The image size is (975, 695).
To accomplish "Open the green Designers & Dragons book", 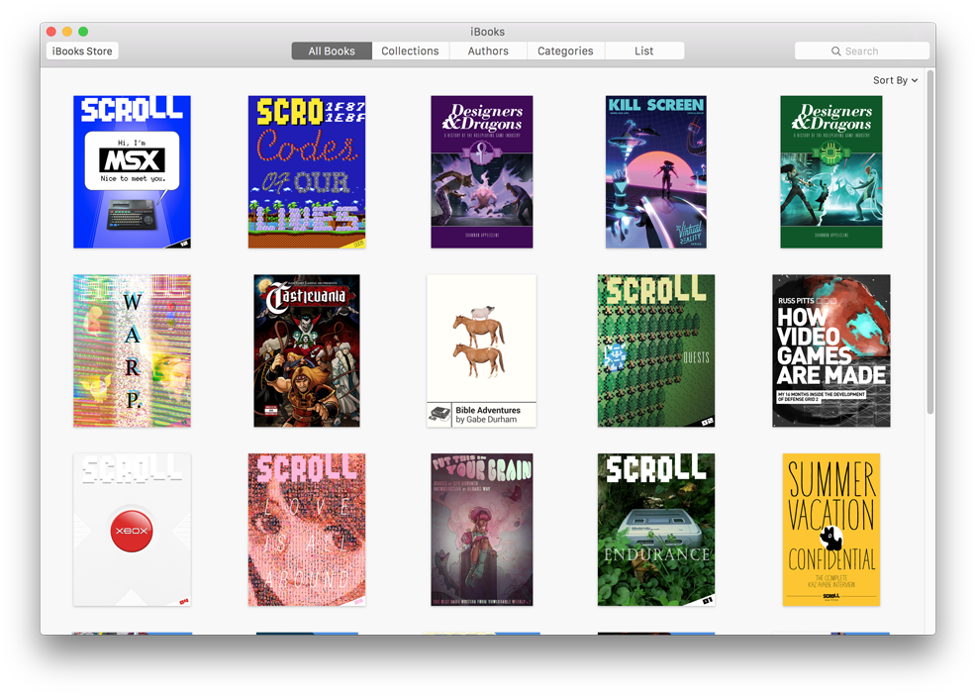I will tap(831, 171).
